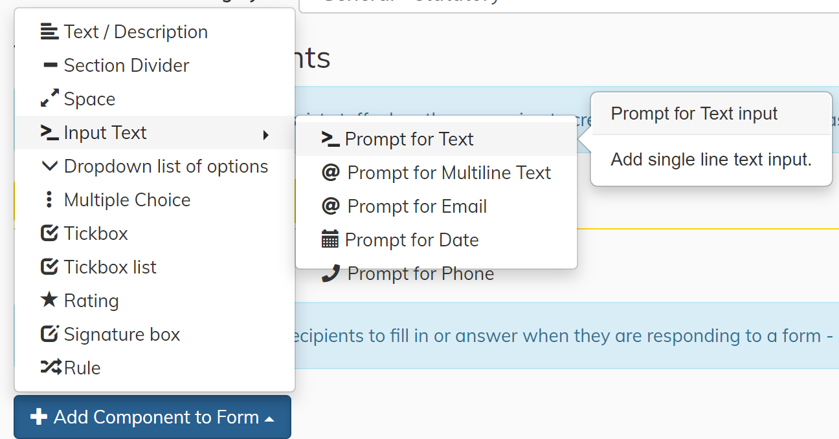Click the Space expand arrows icon

49,99
